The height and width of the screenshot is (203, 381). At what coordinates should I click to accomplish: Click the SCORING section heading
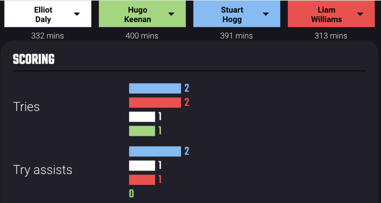(33, 59)
